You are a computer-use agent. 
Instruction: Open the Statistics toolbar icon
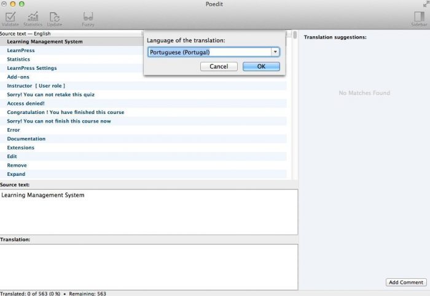pos(33,20)
